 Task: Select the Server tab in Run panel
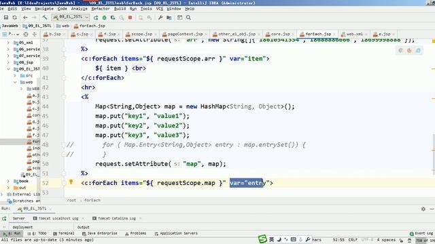pos(19,218)
